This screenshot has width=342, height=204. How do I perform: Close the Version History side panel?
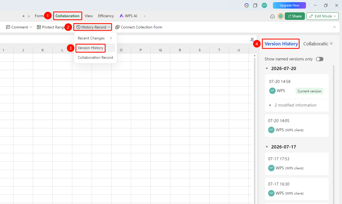(x=331, y=43)
